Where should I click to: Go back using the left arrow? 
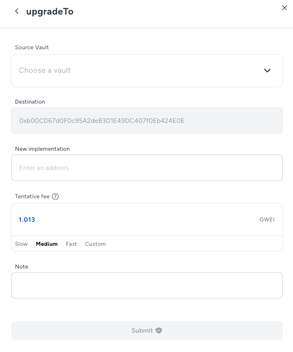[x=17, y=11]
